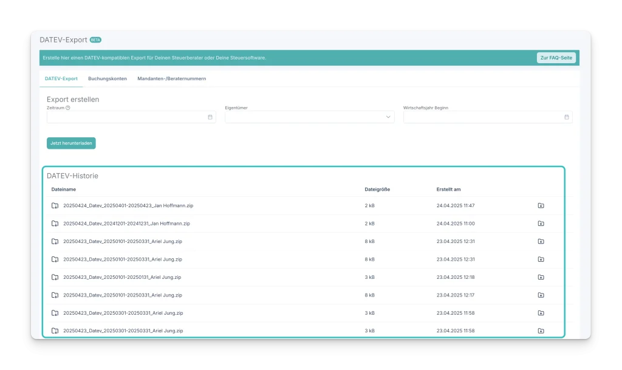This screenshot has height=370, width=622.
Task: Go to the FAQ page via Zur FAQ-Seite
Action: tap(556, 58)
